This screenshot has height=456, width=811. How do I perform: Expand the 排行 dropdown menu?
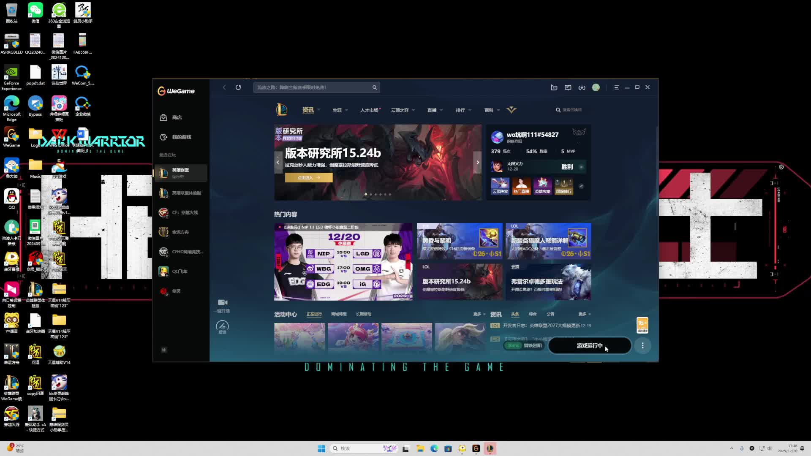coord(463,110)
